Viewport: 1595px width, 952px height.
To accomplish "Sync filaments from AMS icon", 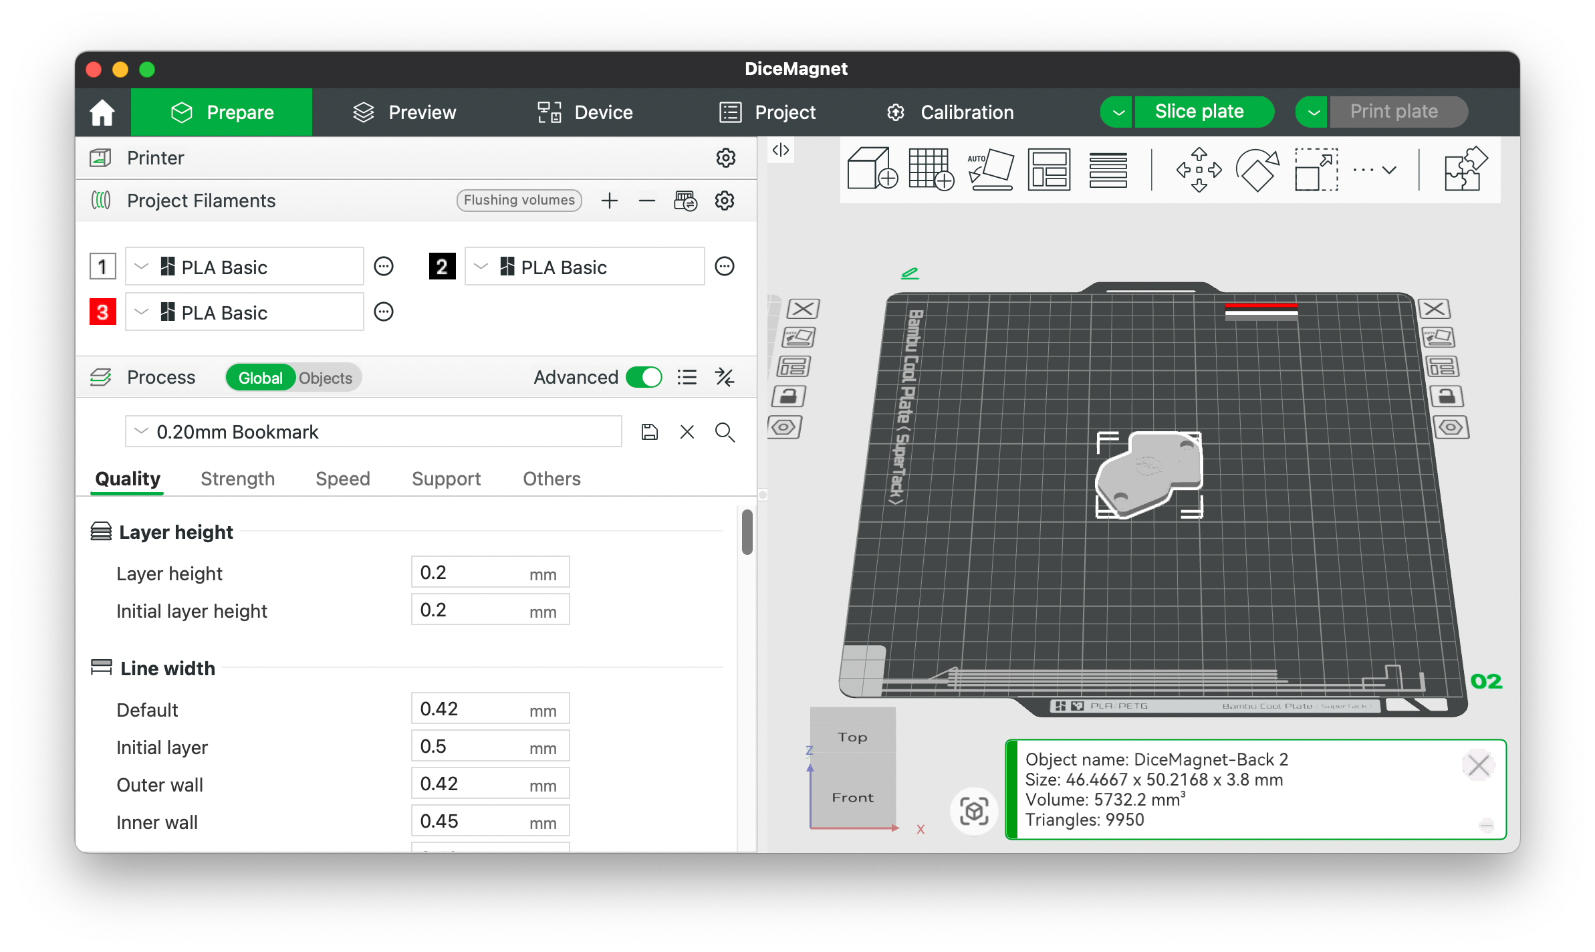I will click(x=685, y=201).
